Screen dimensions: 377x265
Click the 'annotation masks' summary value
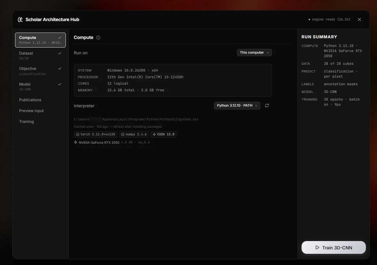click(x=341, y=84)
